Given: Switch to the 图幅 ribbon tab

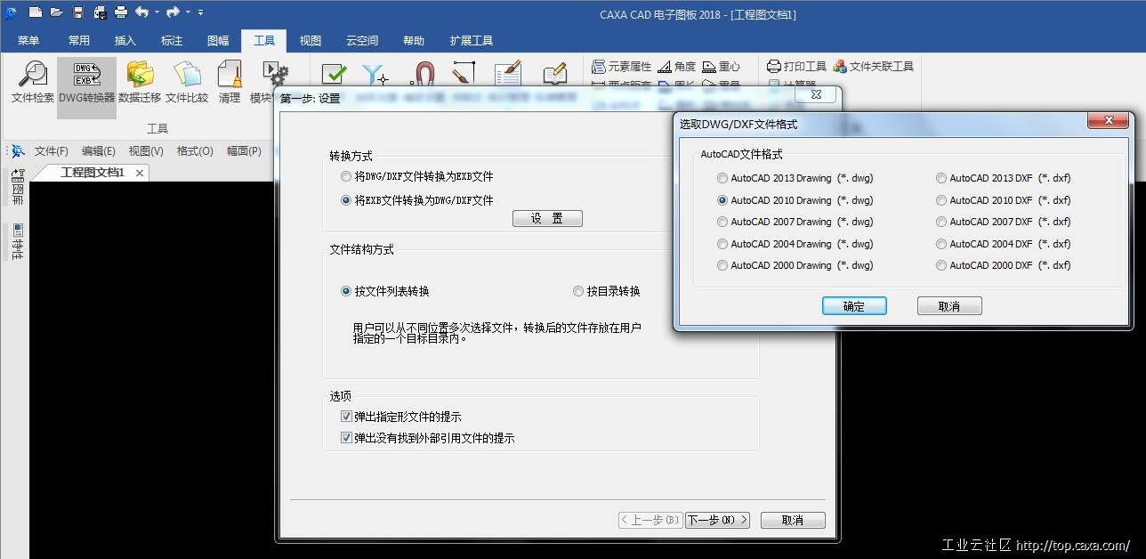Looking at the screenshot, I should tap(218, 41).
